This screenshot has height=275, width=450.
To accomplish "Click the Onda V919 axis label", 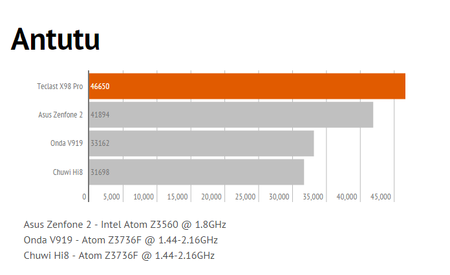I will point(67,143).
